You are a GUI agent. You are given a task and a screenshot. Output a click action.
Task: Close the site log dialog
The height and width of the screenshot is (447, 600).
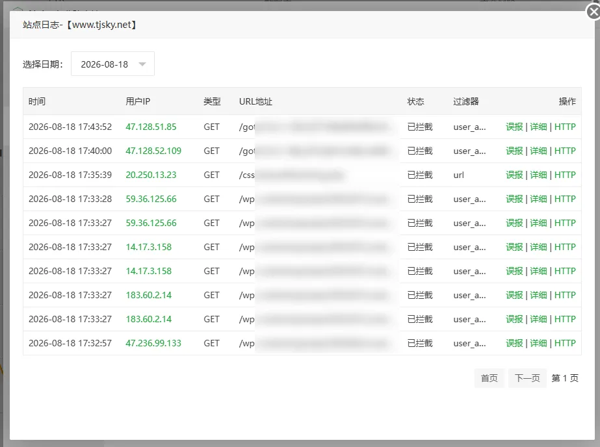tap(593, 12)
